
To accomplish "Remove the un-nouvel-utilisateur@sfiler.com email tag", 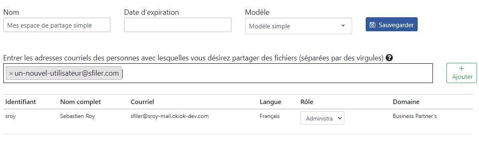I will point(11,74).
